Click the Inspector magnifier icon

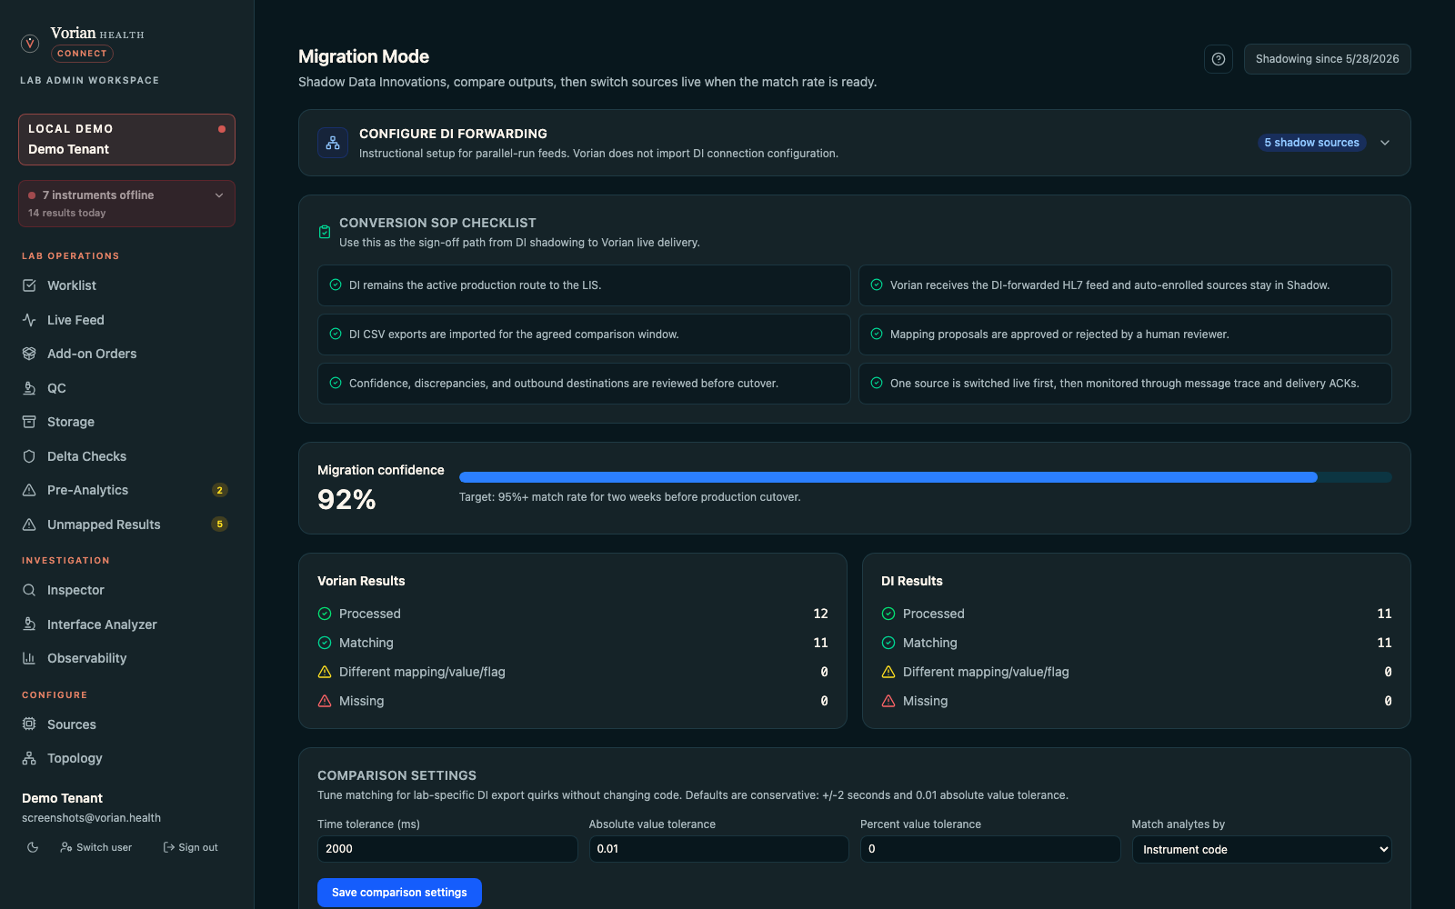29,590
